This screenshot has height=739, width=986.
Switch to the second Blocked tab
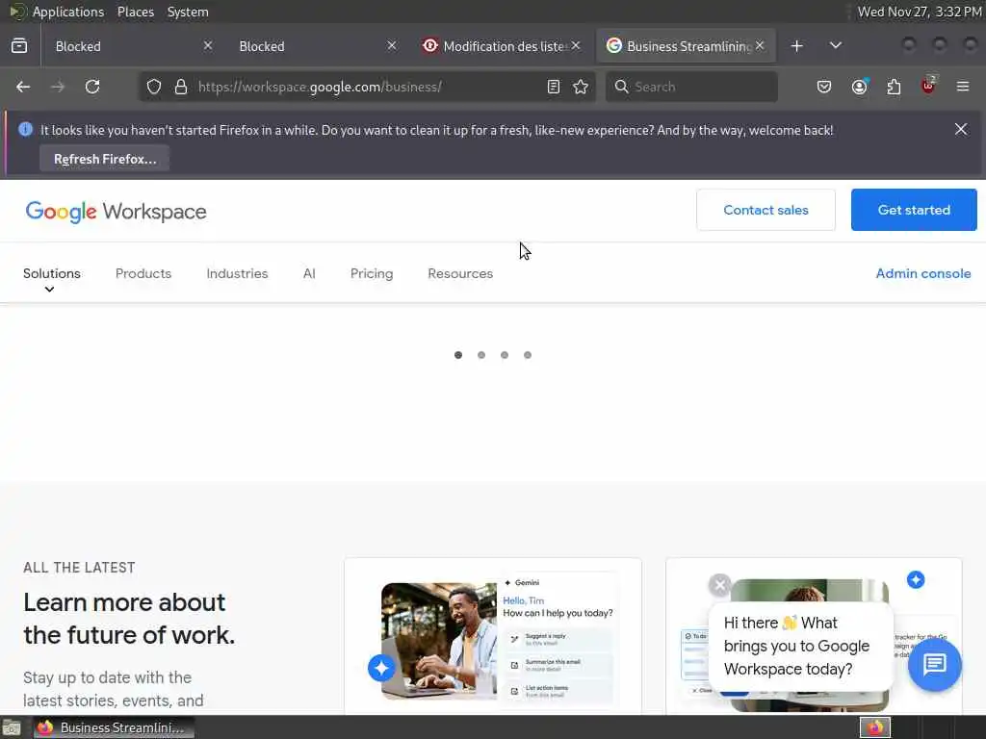coord(314,46)
